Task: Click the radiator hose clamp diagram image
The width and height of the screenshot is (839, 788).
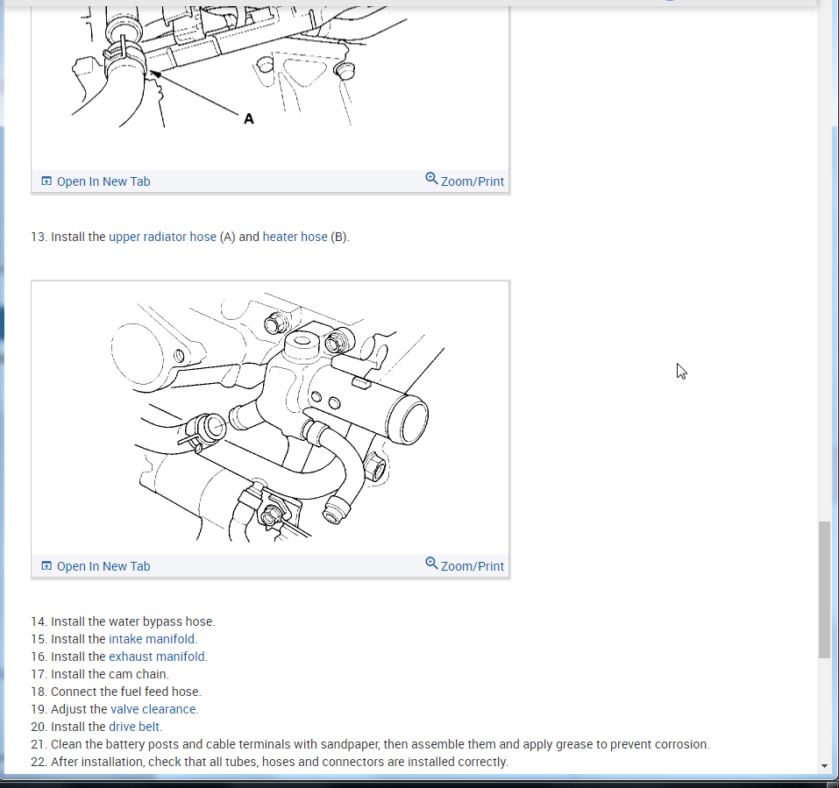Action: pos(270,86)
